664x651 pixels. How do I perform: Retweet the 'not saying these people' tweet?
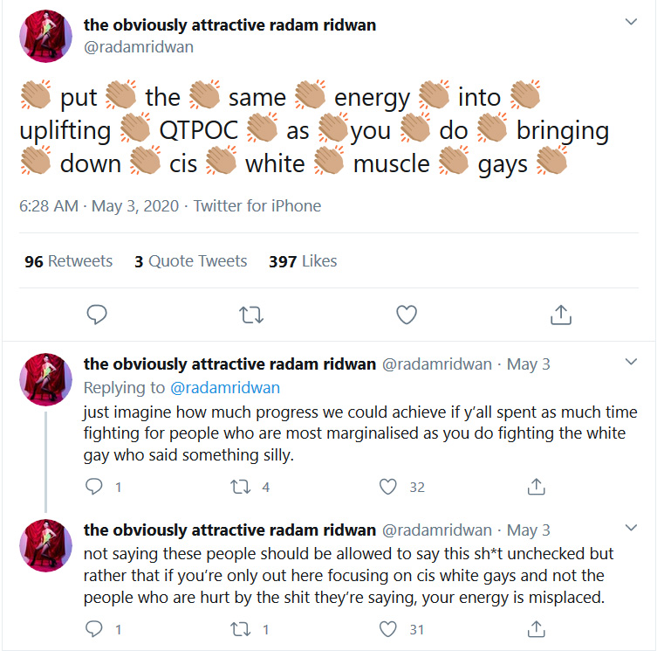(241, 629)
